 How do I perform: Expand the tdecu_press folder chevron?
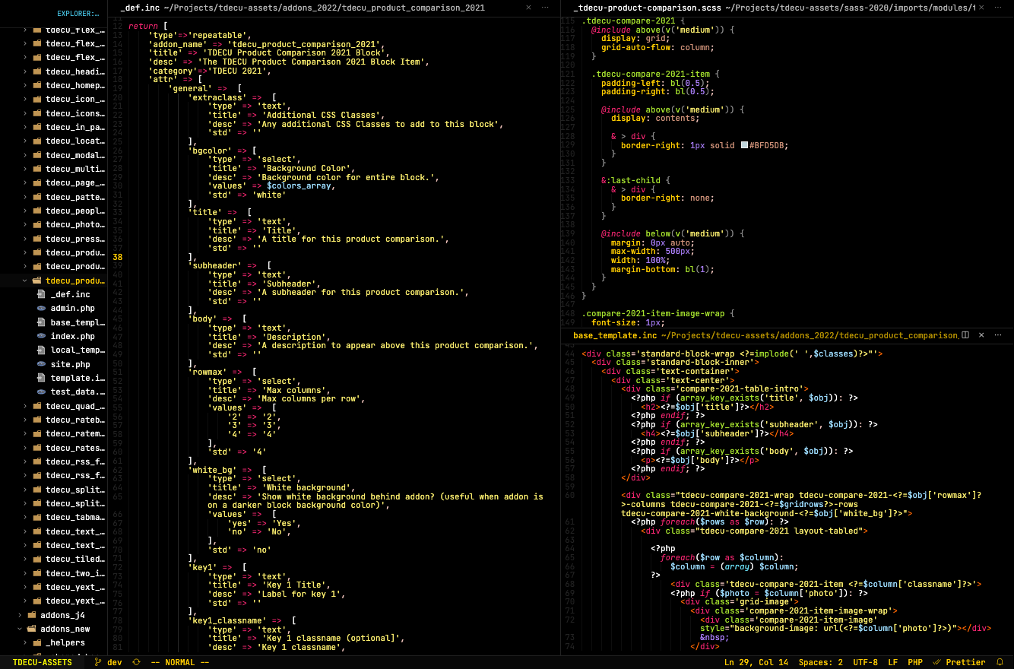pos(24,239)
